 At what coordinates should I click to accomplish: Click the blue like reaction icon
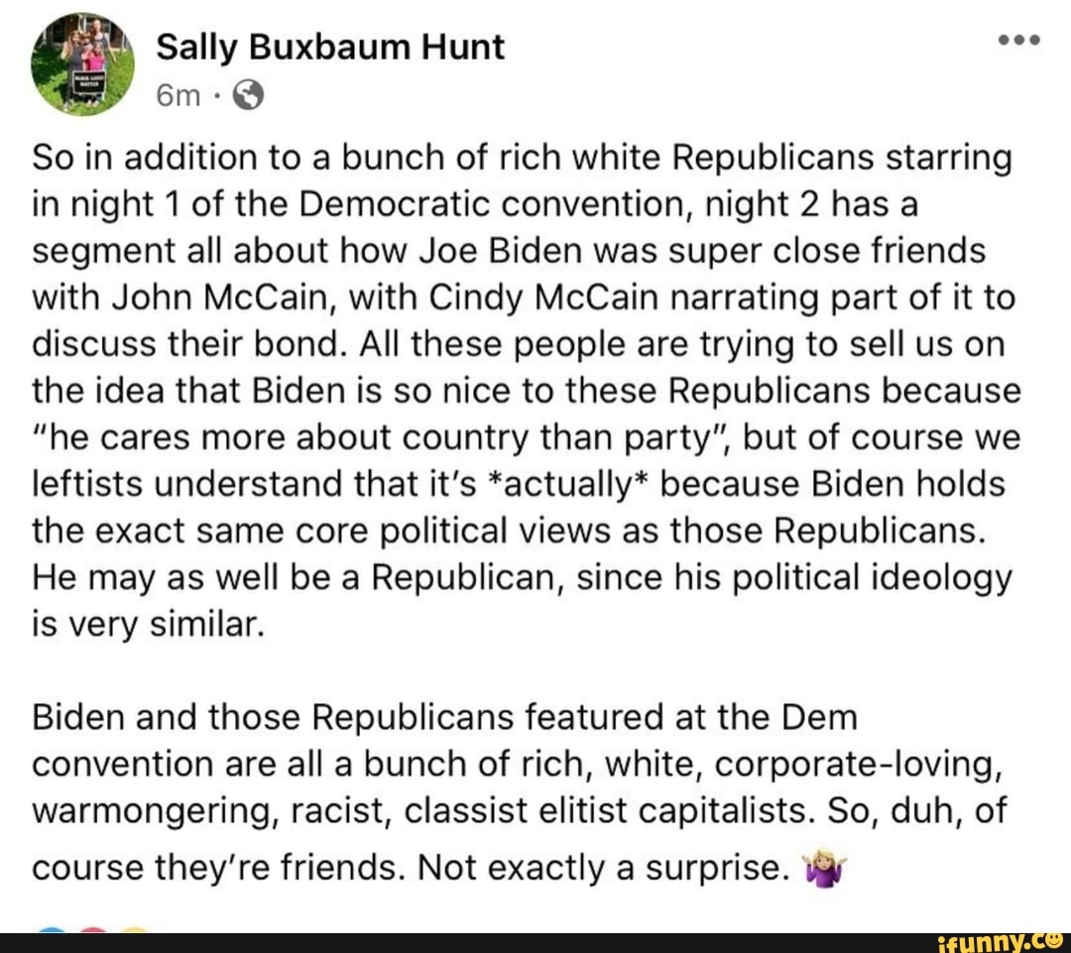coord(50,930)
